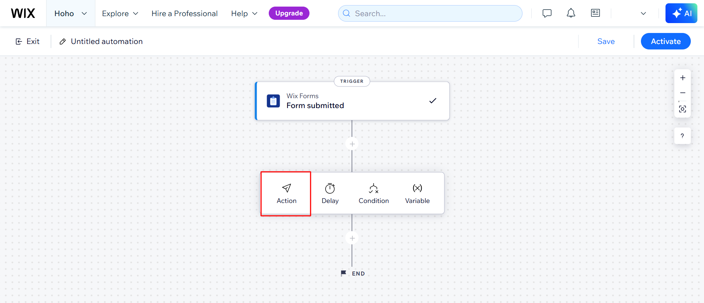Screen dimensions: 704x303
Task: Click the Activate button
Action: pos(666,41)
